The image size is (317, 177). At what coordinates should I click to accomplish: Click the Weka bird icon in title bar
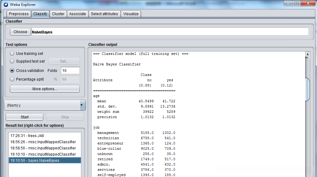click(x=6, y=5)
